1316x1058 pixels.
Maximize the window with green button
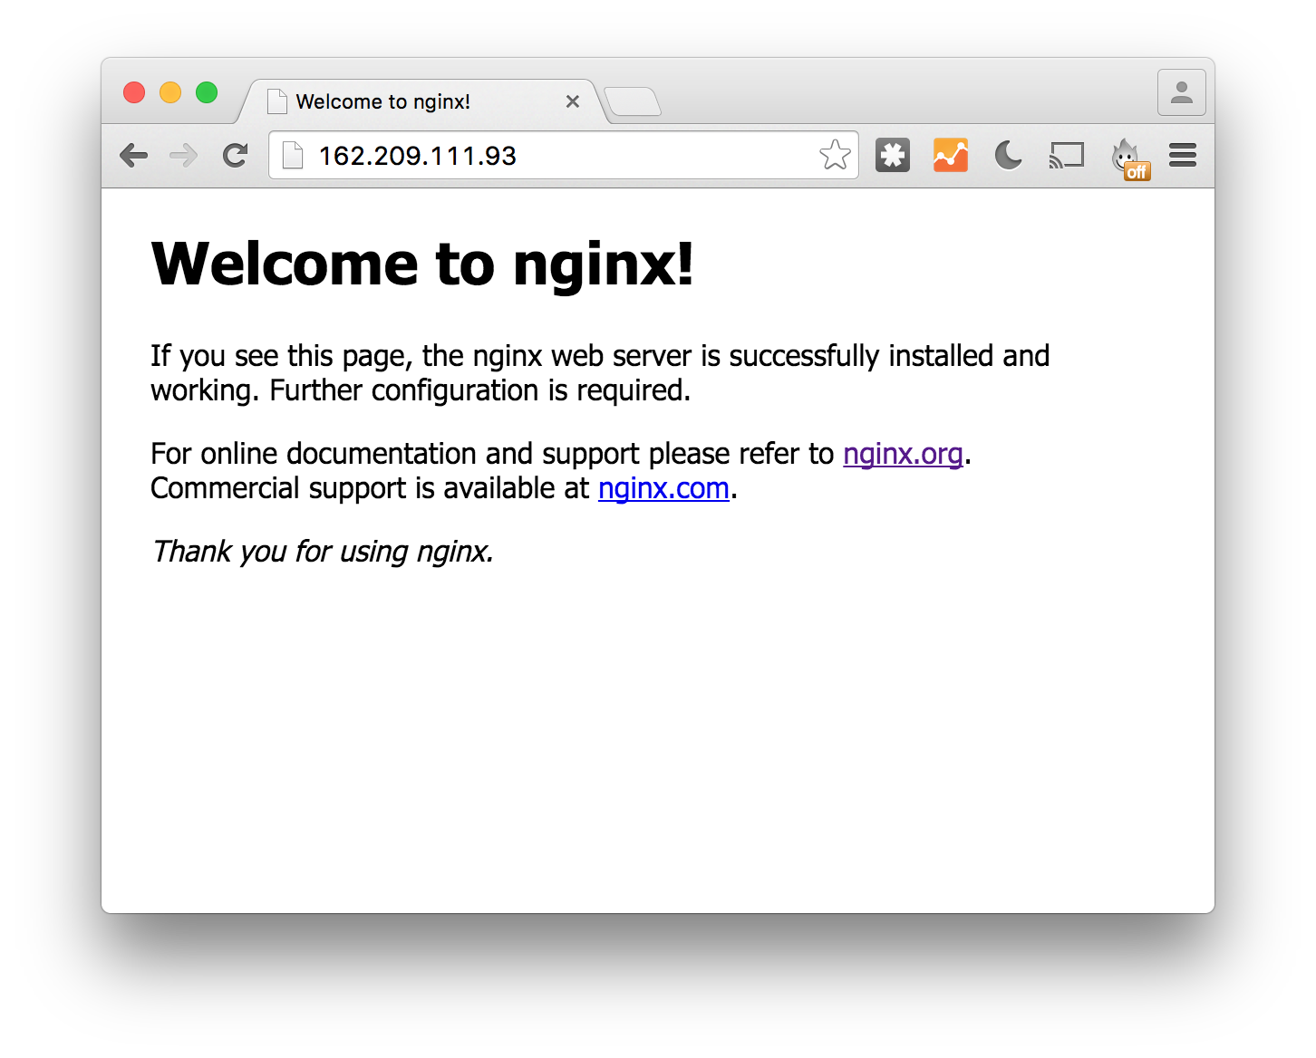[207, 92]
